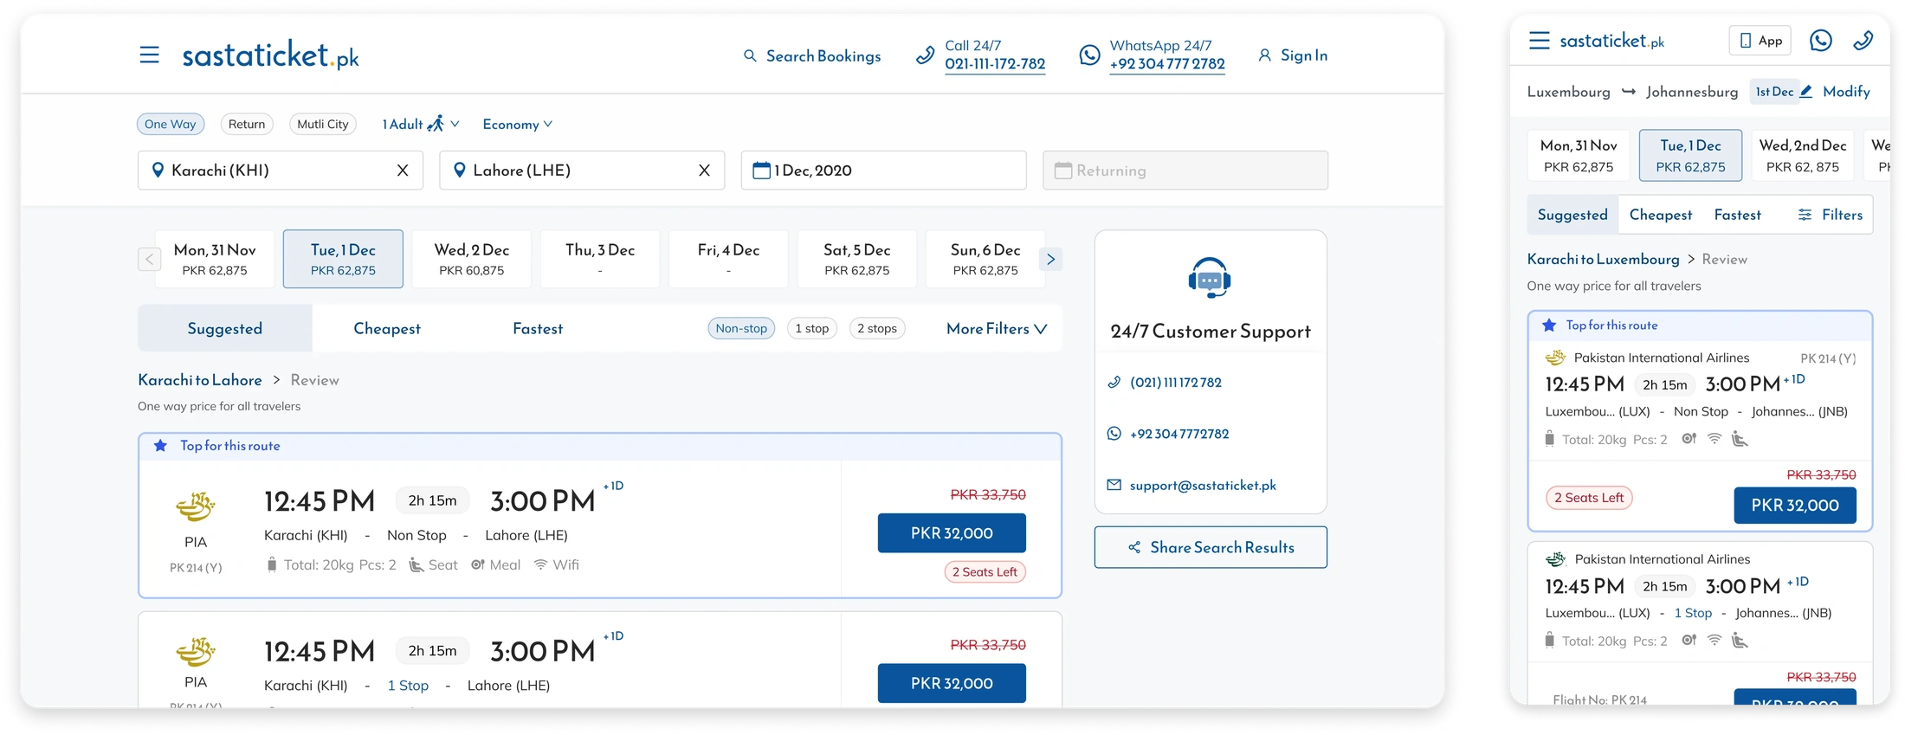Select the Mutli City trip type
The height and width of the screenshot is (735, 1905).
(x=323, y=124)
